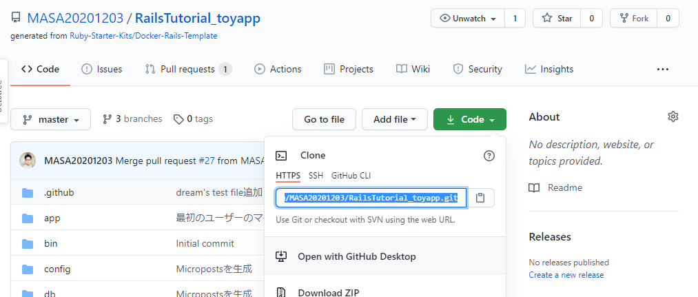The height and width of the screenshot is (297, 698).
Task: Click the Unwatch dropdown button
Action: tap(468, 18)
